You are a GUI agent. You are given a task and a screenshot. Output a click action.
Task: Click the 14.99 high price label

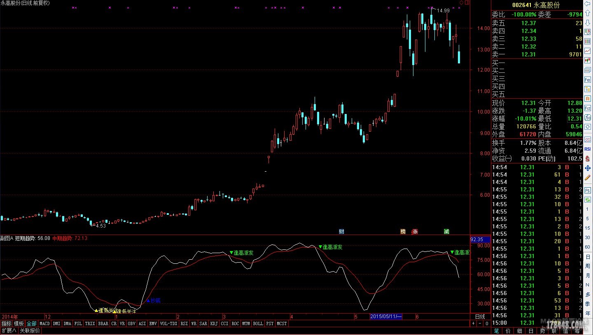pos(443,10)
